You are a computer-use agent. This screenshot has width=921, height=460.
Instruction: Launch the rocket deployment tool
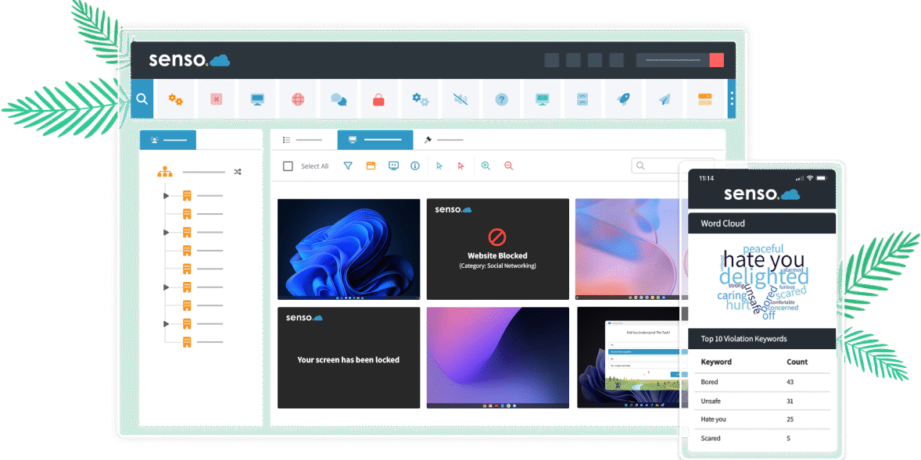623,99
